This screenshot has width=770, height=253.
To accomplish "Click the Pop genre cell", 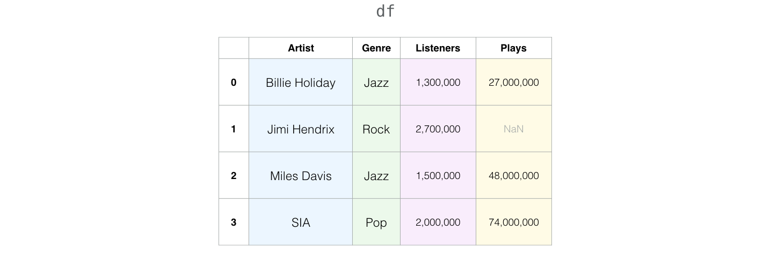I will pyautogui.click(x=376, y=222).
